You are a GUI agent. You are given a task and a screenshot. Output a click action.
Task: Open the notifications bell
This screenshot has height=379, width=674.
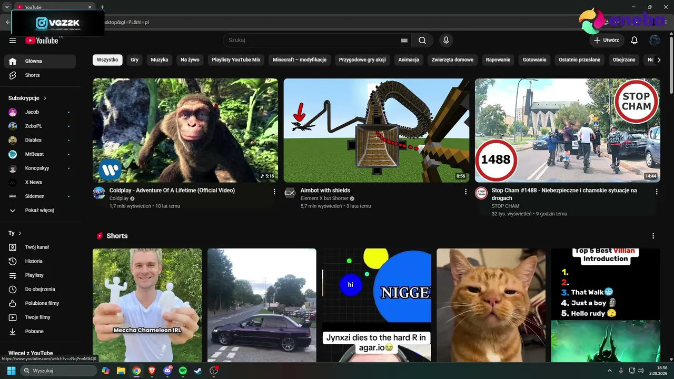pyautogui.click(x=635, y=41)
